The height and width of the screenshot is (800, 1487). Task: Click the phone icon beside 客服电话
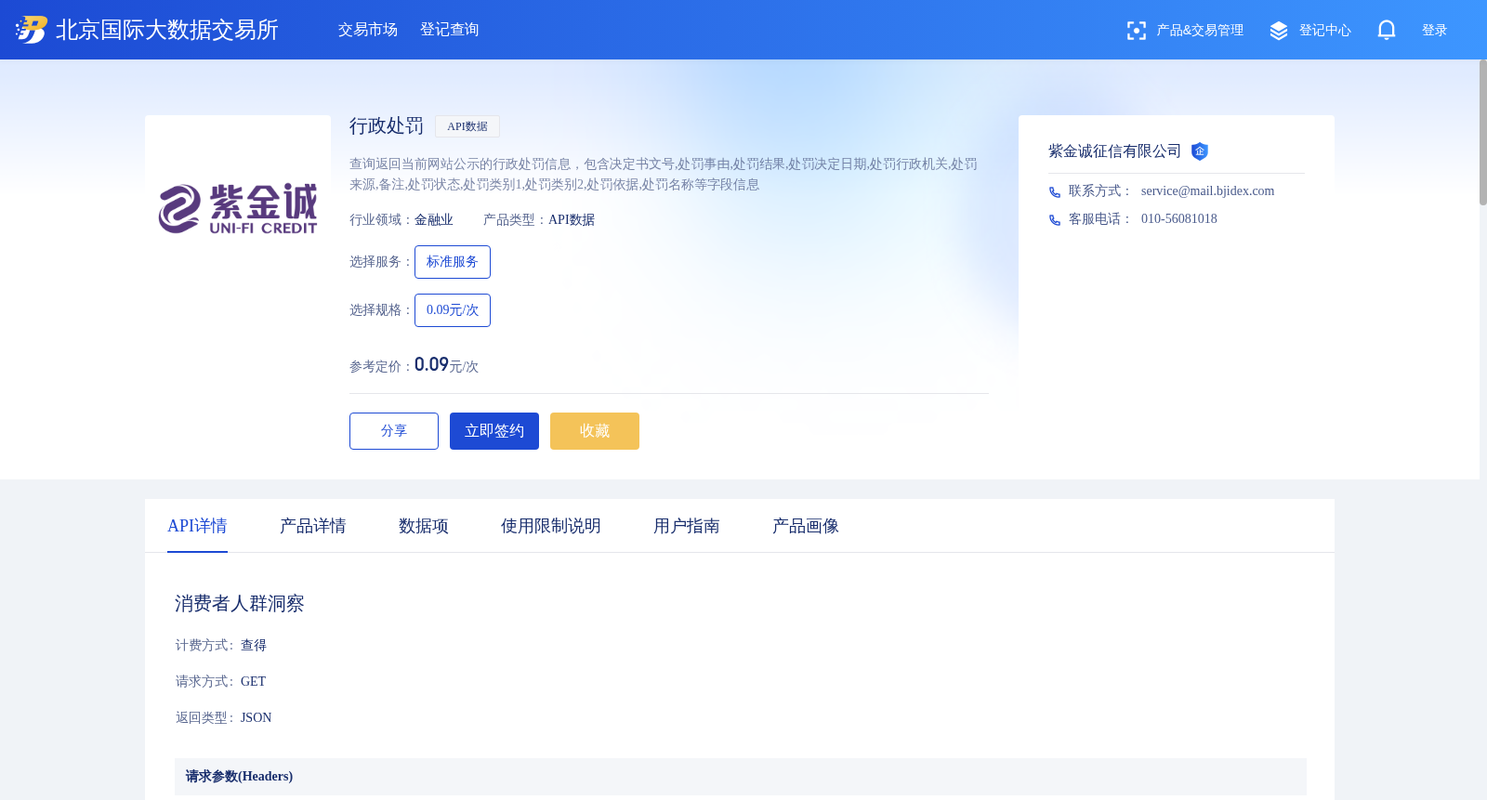[x=1055, y=220]
